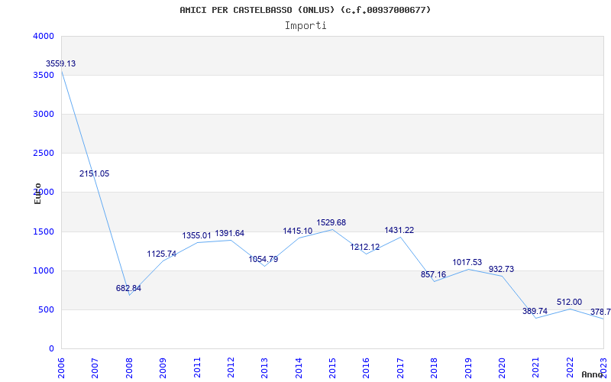Select the year 2016 axis label

pos(366,367)
